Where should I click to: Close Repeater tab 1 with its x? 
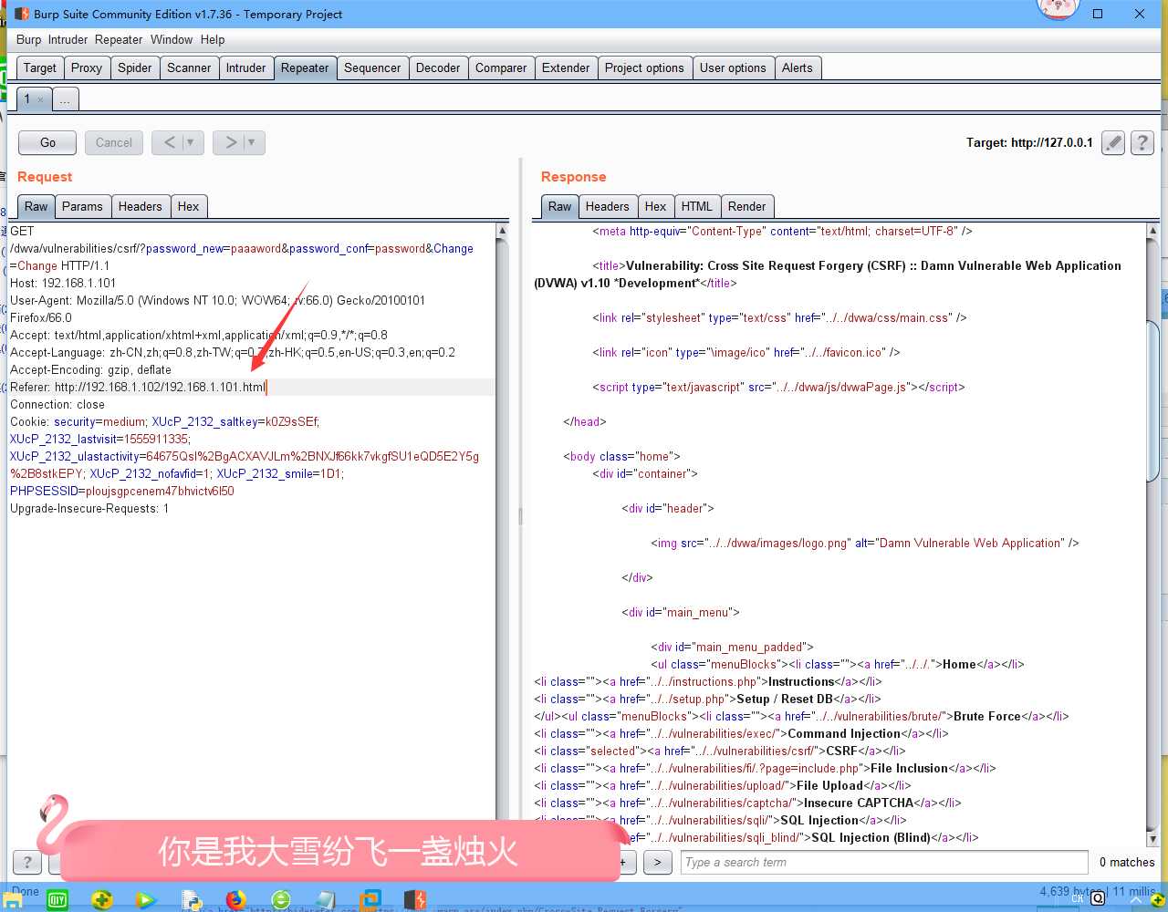pyautogui.click(x=41, y=99)
